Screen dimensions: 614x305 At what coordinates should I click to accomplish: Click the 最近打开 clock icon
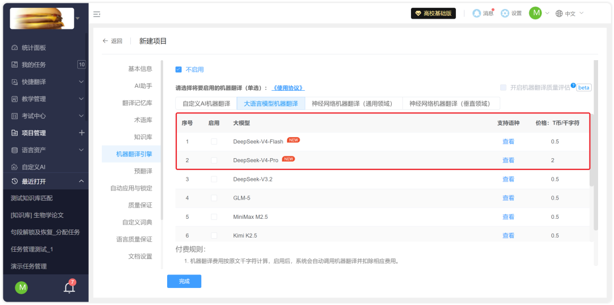point(14,181)
